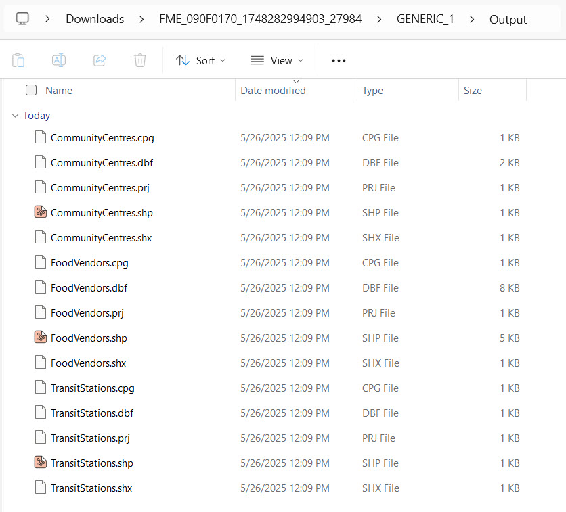Open the See more ellipsis menu

(x=339, y=60)
